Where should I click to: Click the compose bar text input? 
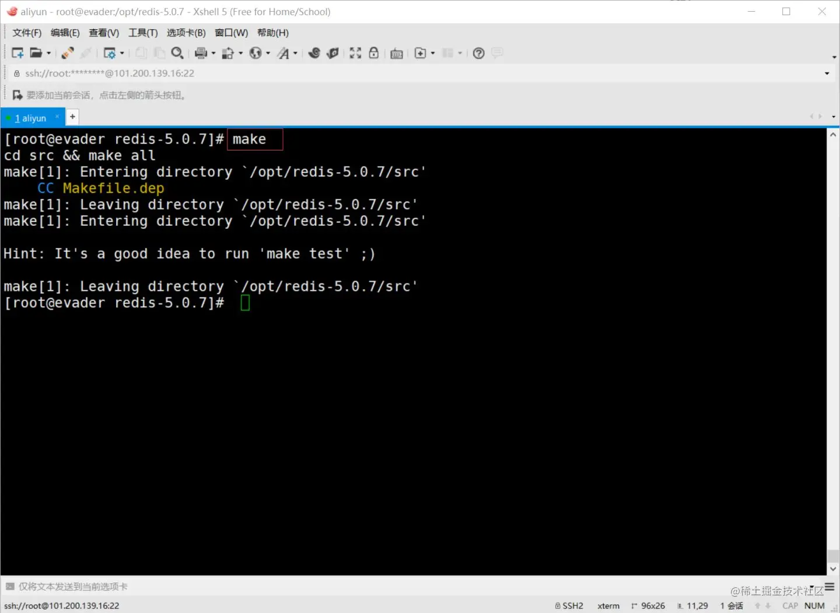tap(408, 586)
